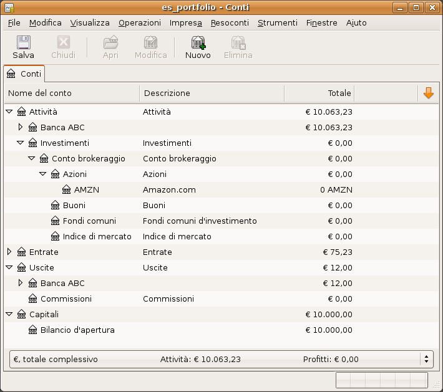Sort by Nome del conto column header
The height and width of the screenshot is (392, 443).
tap(72, 93)
